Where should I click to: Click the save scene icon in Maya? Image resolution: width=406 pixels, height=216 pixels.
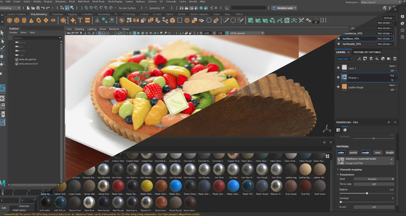pyautogui.click(x=38, y=8)
